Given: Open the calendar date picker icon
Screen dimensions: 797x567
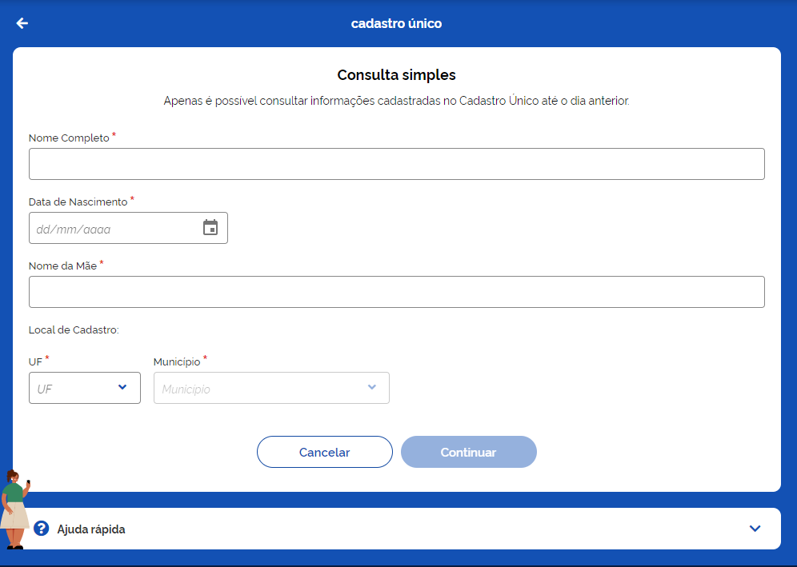Looking at the screenshot, I should (210, 228).
